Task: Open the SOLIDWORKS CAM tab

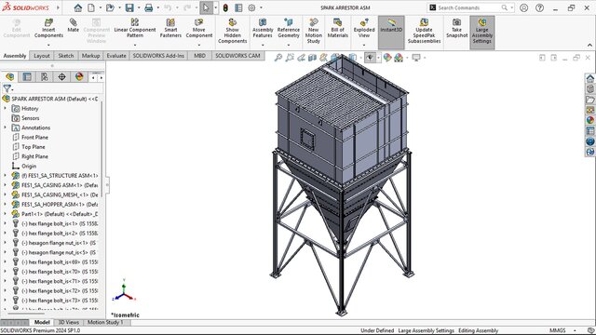Action: [x=237, y=56]
